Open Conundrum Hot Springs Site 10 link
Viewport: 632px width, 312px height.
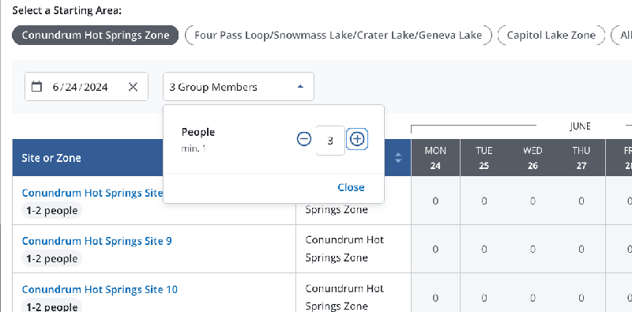click(100, 289)
